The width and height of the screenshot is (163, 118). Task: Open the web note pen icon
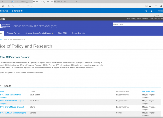161,6
